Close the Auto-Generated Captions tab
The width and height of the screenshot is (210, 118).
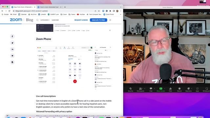[61, 7]
